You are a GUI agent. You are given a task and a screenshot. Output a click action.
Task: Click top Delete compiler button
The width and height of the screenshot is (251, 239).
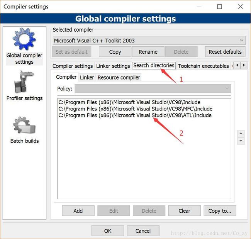[x=181, y=52]
